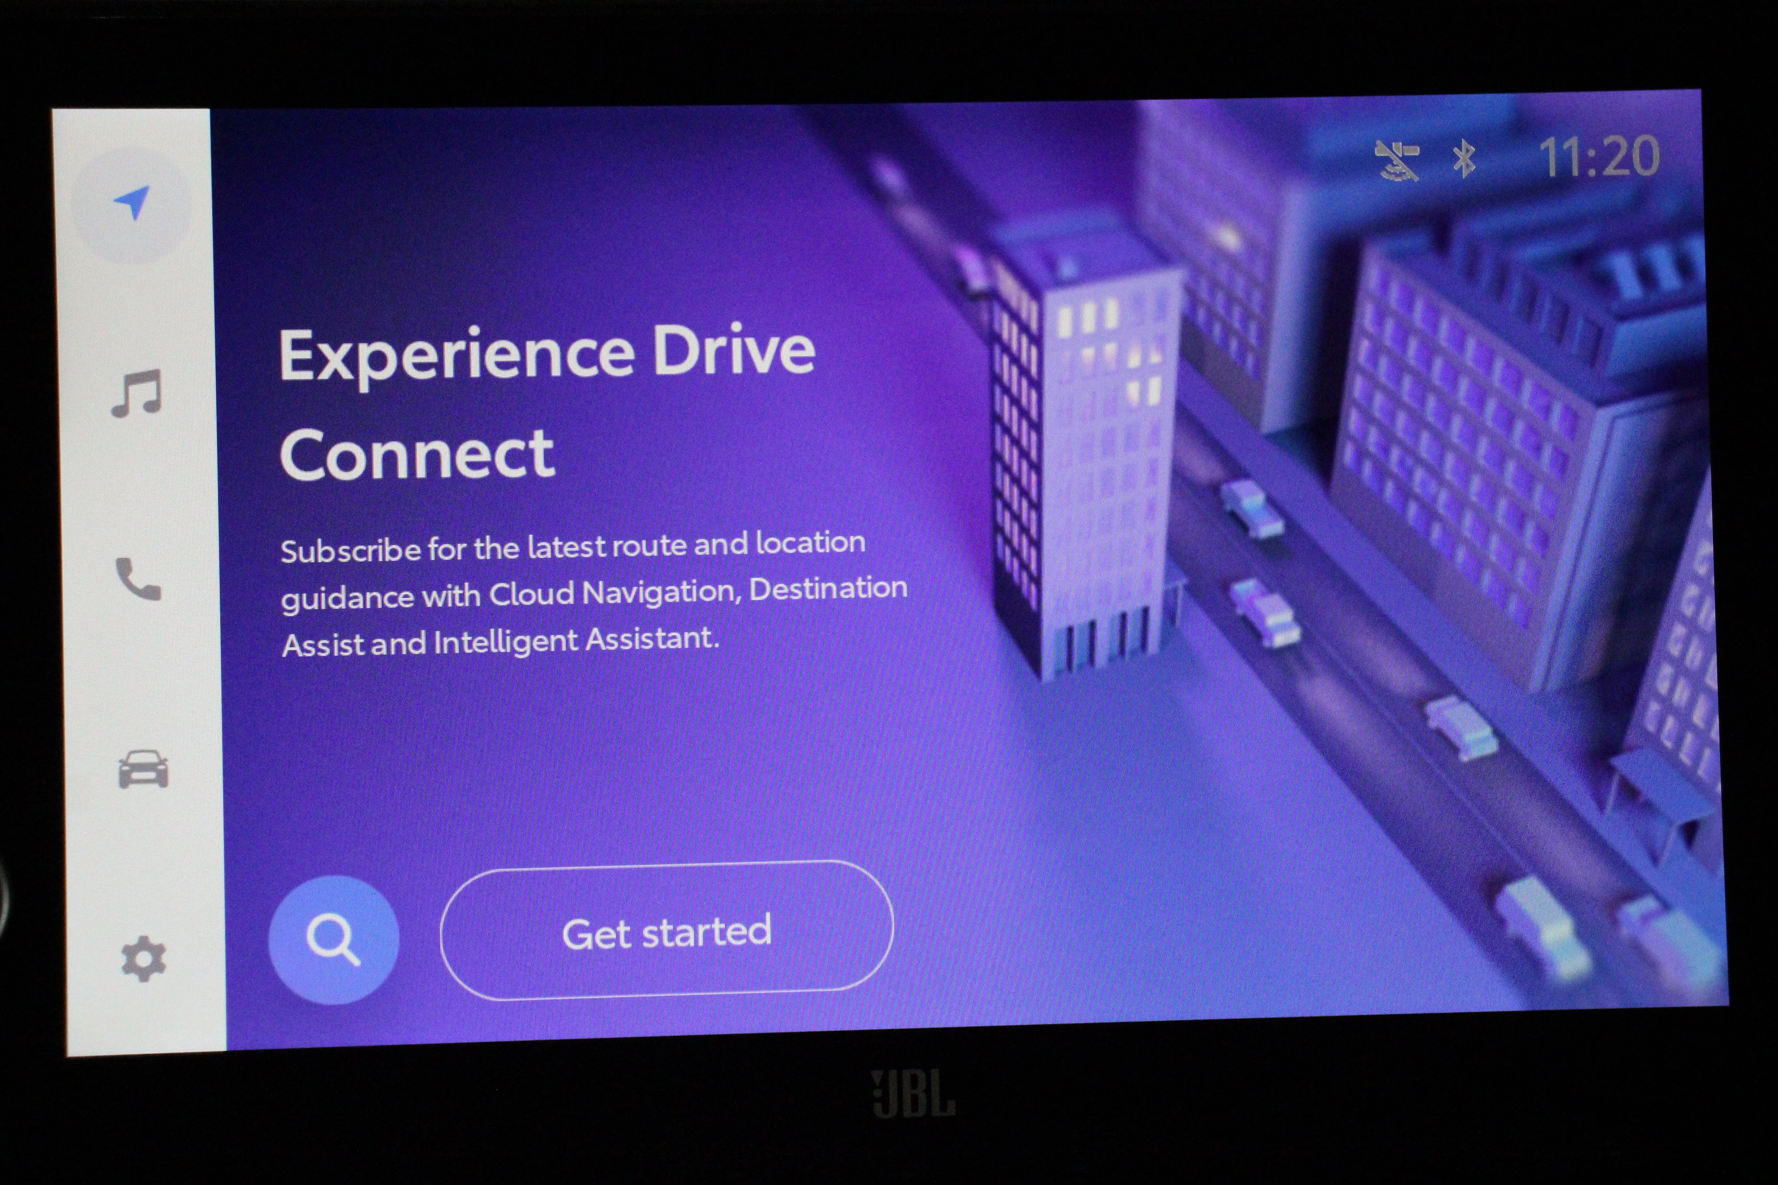Open the Navigation arrow tab

(132, 204)
